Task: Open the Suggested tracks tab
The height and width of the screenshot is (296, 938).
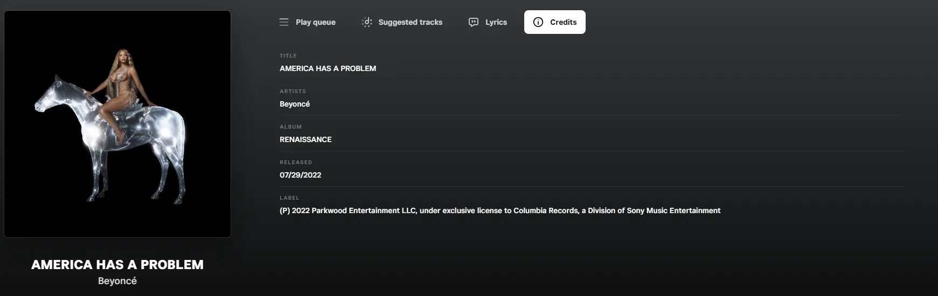Action: click(410, 22)
